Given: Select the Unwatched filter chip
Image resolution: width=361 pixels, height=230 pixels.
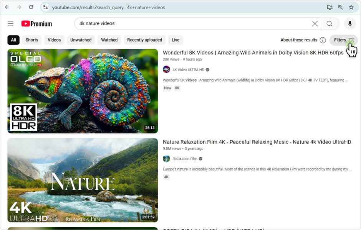Looking at the screenshot, I should (x=81, y=40).
